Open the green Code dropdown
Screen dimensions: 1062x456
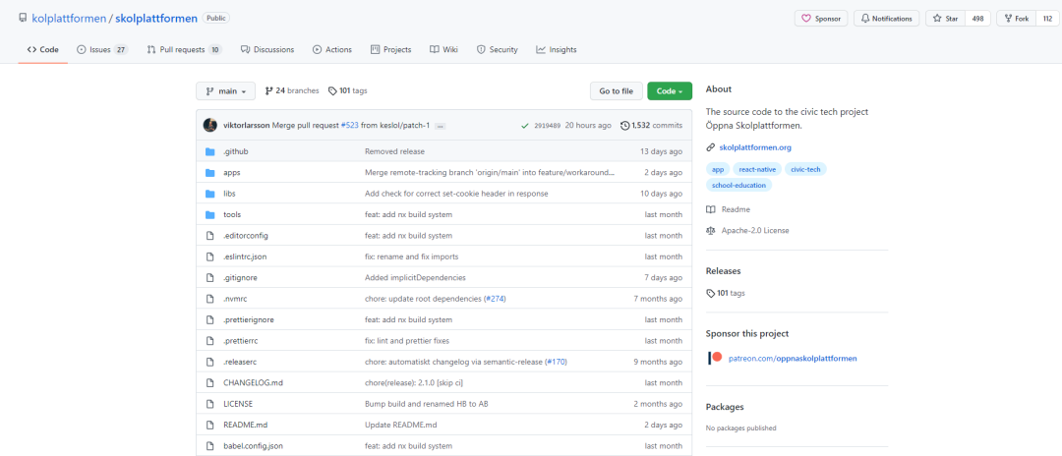[670, 90]
